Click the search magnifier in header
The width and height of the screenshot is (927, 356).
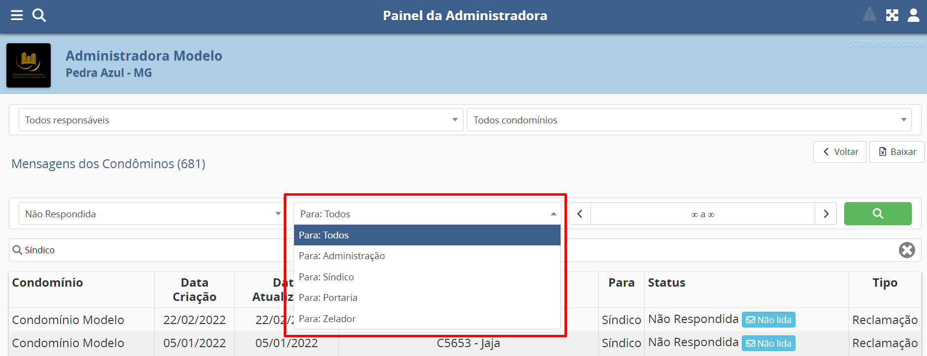(39, 16)
